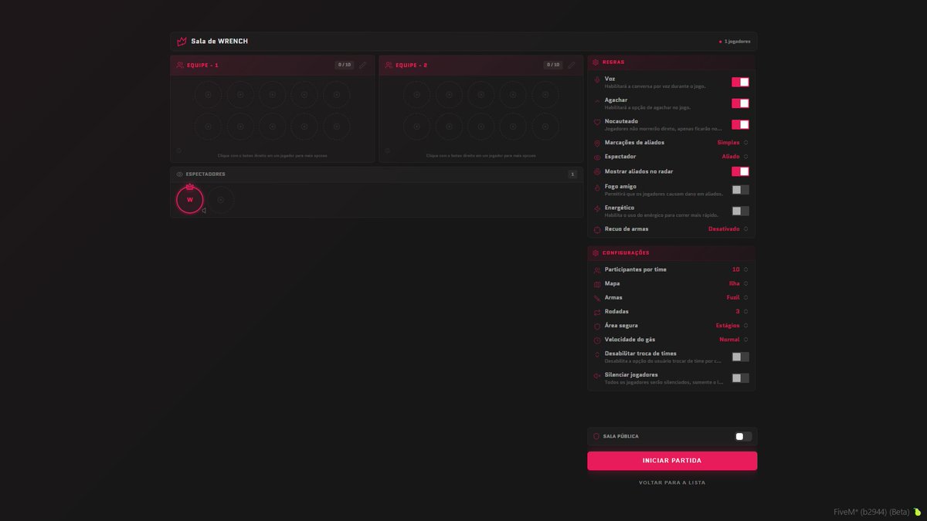Disable the Nocauteado switch

coord(740,124)
